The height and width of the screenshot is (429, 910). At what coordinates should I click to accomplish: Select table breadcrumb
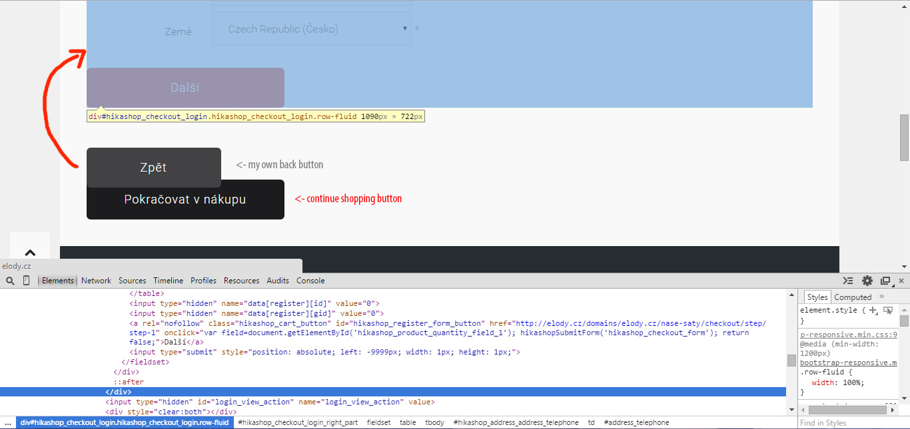(x=408, y=422)
